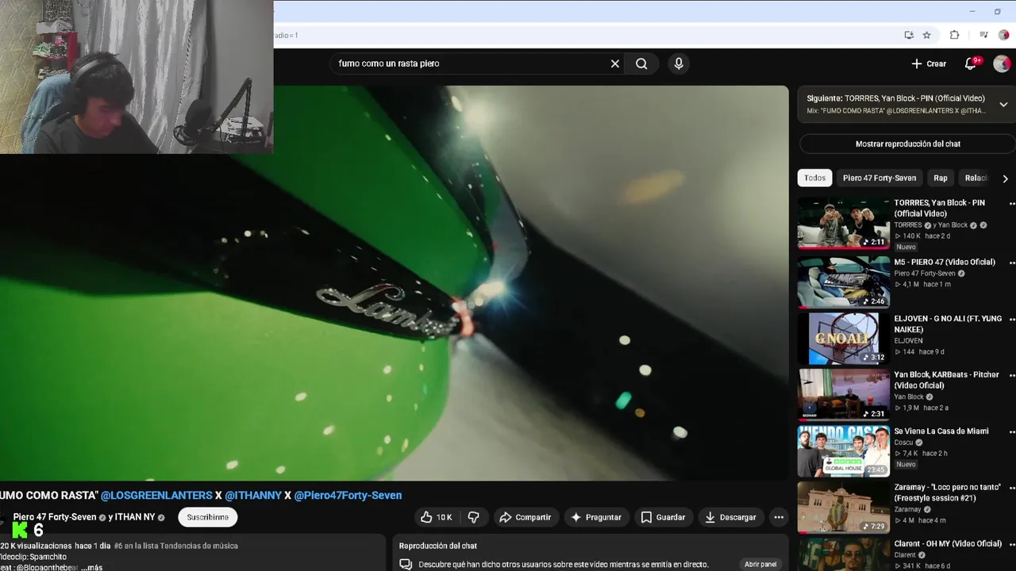Open ITHAN NY channel name
This screenshot has height=571, width=1016.
[x=135, y=517]
